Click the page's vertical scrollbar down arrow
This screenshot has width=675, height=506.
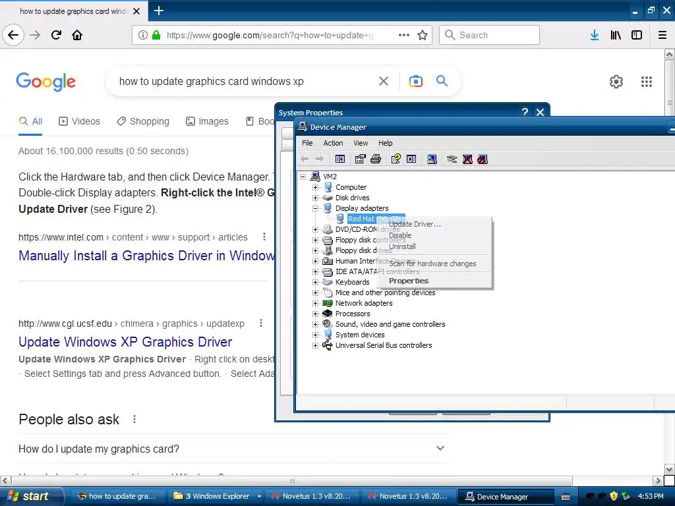669,469
